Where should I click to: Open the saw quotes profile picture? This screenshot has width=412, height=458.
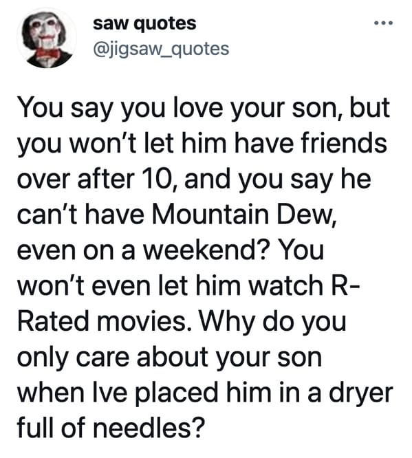47,38
